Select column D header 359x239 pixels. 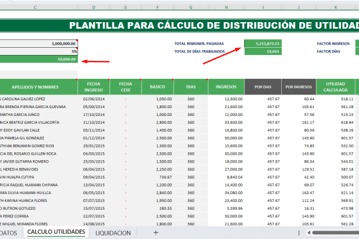coord(94,7)
